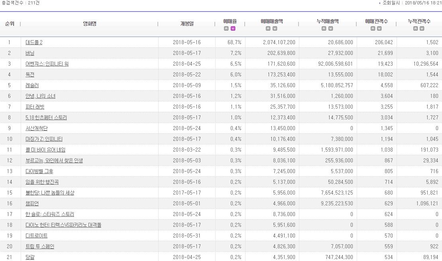Sort 예매관객수 column descending
The height and width of the screenshot is (261, 442).
click(x=379, y=29)
